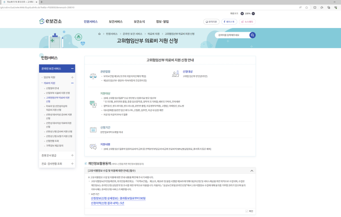
Task: Open the 보건서비스 top menu
Action: coord(116,22)
